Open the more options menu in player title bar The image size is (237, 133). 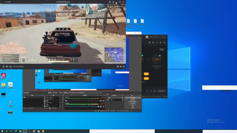(x=105, y=2)
